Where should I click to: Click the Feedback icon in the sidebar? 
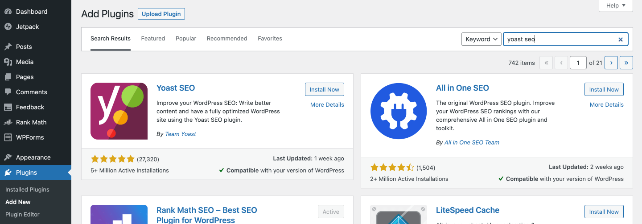click(x=8, y=107)
